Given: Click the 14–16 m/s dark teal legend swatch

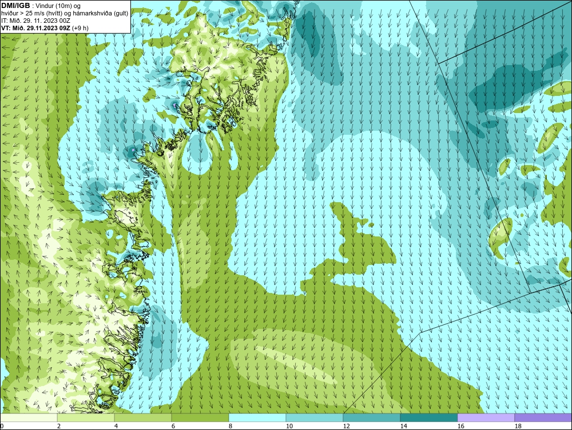Looking at the screenshot, I should pyautogui.click(x=428, y=417).
